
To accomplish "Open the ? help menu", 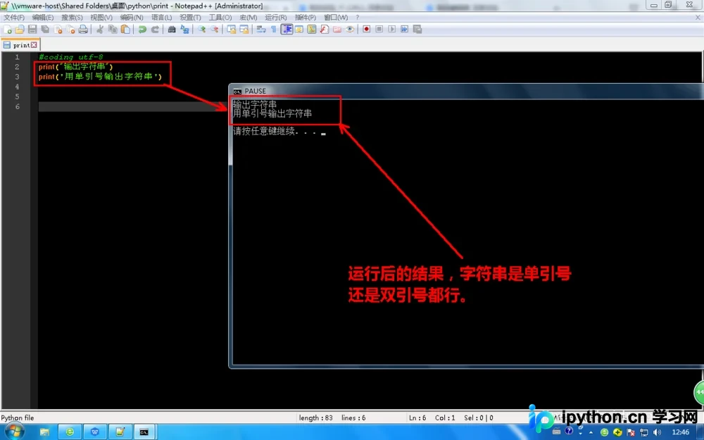I will 358,17.
